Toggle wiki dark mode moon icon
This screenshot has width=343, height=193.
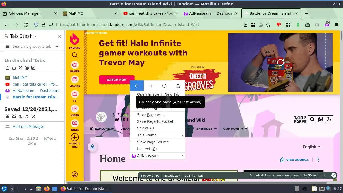coord(329,120)
